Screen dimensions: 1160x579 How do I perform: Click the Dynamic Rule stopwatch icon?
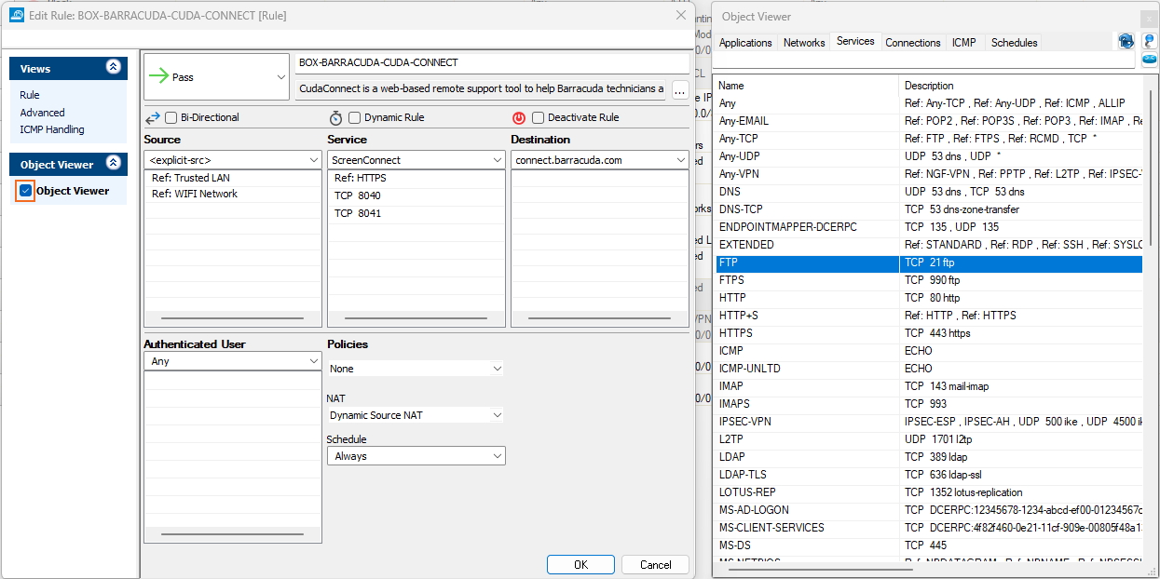(336, 118)
